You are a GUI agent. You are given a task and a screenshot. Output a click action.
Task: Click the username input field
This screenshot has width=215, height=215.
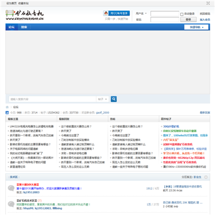click(x=165, y=14)
